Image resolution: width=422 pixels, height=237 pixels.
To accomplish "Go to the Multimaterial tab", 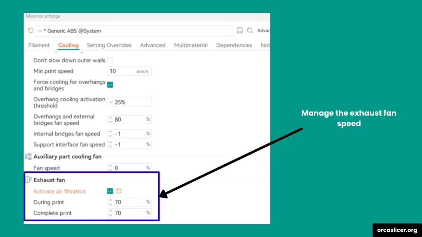I will tap(190, 45).
